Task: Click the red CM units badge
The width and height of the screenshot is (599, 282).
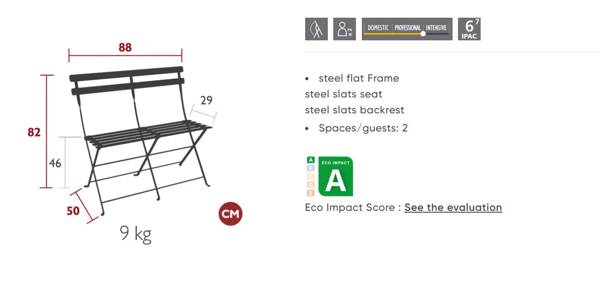Action: tap(230, 214)
